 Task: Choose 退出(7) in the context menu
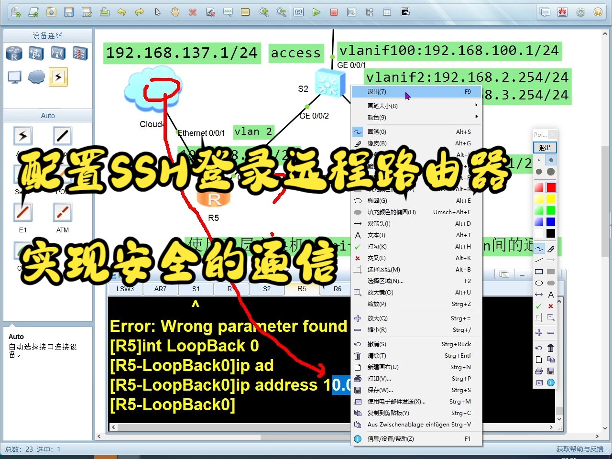(416, 92)
